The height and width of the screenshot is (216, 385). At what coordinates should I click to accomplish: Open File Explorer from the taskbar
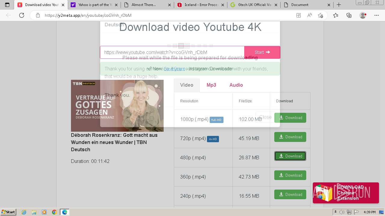click(x=34, y=212)
